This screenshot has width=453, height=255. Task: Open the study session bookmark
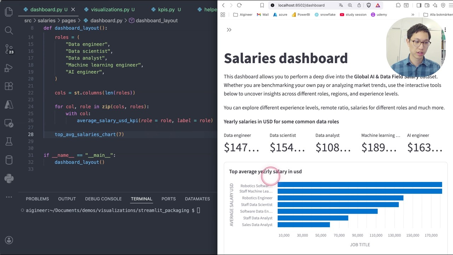pyautogui.click(x=353, y=15)
